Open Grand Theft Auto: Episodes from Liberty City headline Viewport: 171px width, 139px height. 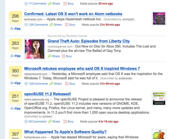(88, 41)
